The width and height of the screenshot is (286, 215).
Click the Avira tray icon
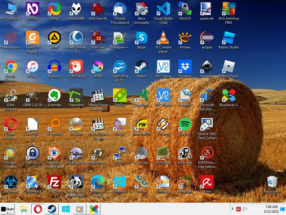pos(239,209)
